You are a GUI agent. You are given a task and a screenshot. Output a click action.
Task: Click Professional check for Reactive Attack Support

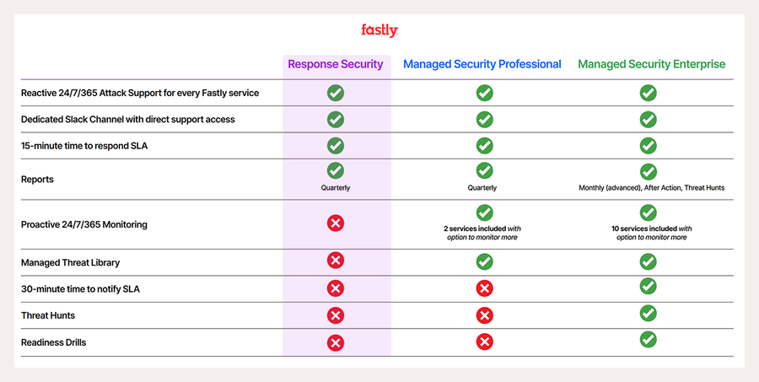pyautogui.click(x=484, y=93)
